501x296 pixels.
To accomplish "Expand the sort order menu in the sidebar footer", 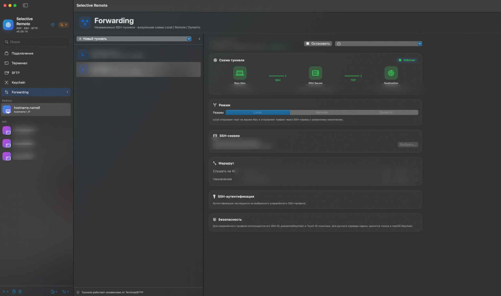I will click(66, 292).
